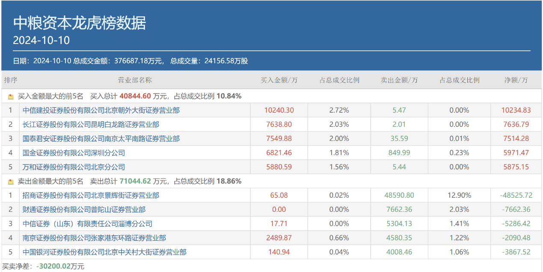This screenshot has width=543, height=272.
Task: Click 中信证券（山东）淄博分公司 link
Action: tap(87, 224)
